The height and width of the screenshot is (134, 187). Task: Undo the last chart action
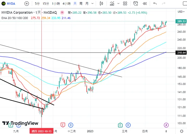coord(155,4)
